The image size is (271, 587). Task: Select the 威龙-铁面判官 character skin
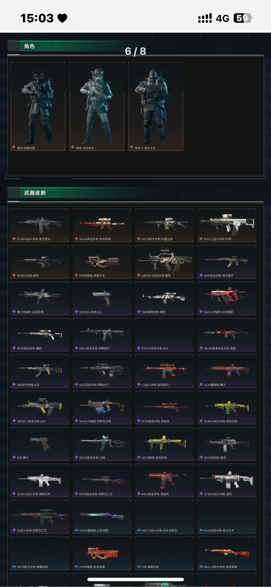coord(38,106)
